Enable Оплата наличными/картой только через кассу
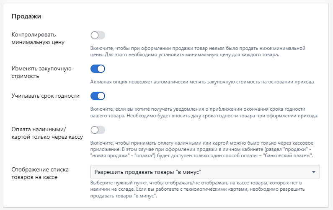 tap(98, 130)
